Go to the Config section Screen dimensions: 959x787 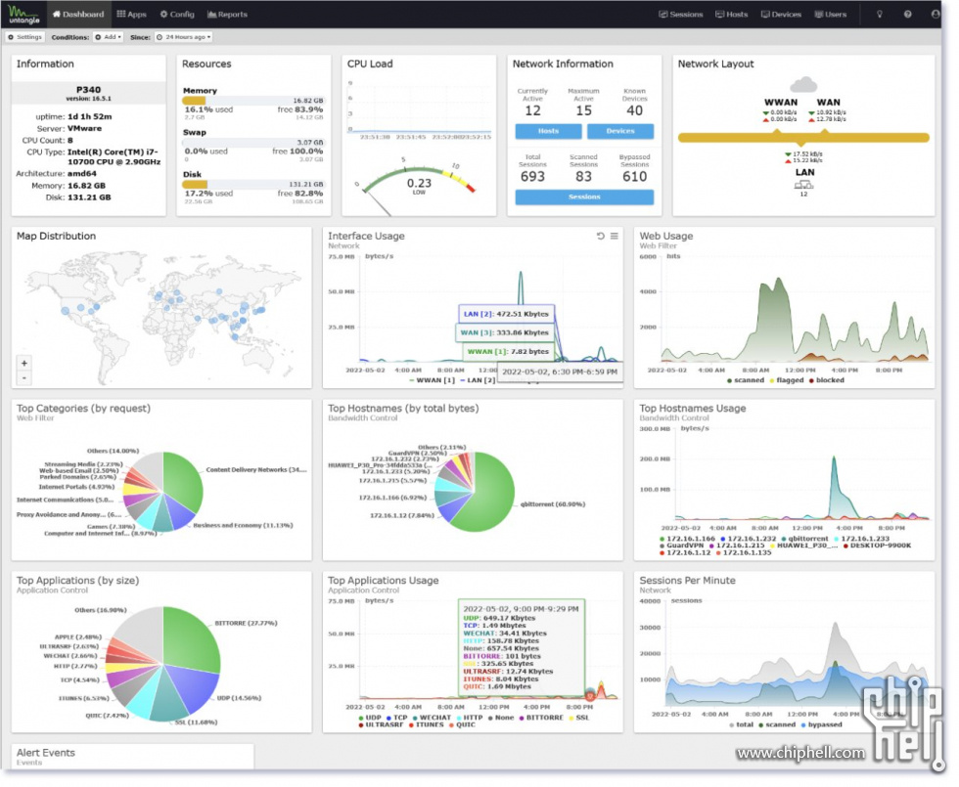pyautogui.click(x=177, y=14)
